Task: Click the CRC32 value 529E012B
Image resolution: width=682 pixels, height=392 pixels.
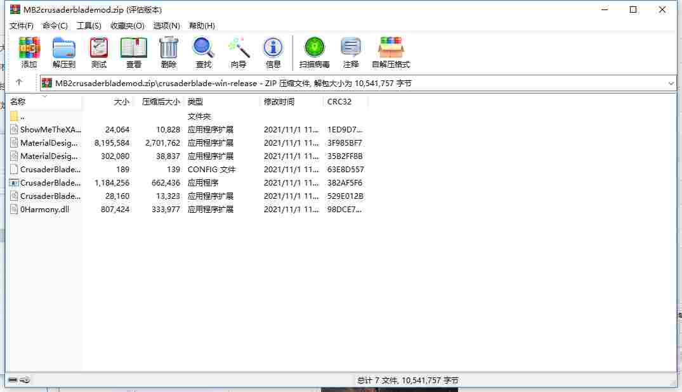Action: [345, 196]
